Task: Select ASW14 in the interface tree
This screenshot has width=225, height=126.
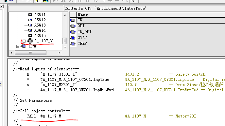Action: pos(40,30)
